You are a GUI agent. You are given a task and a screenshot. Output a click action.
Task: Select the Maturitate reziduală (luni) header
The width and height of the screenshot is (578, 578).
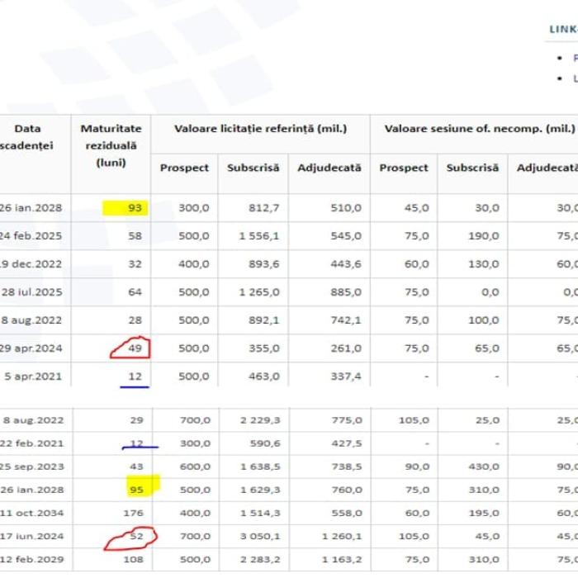point(111,145)
